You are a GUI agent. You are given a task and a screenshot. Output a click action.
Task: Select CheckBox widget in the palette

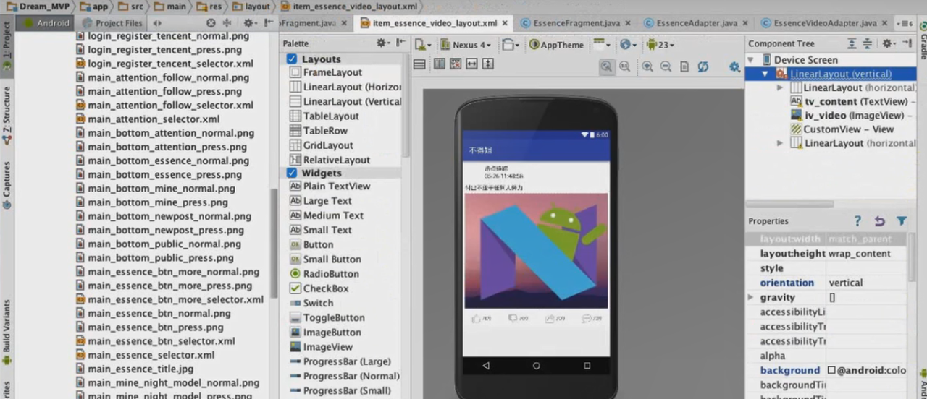tap(325, 288)
